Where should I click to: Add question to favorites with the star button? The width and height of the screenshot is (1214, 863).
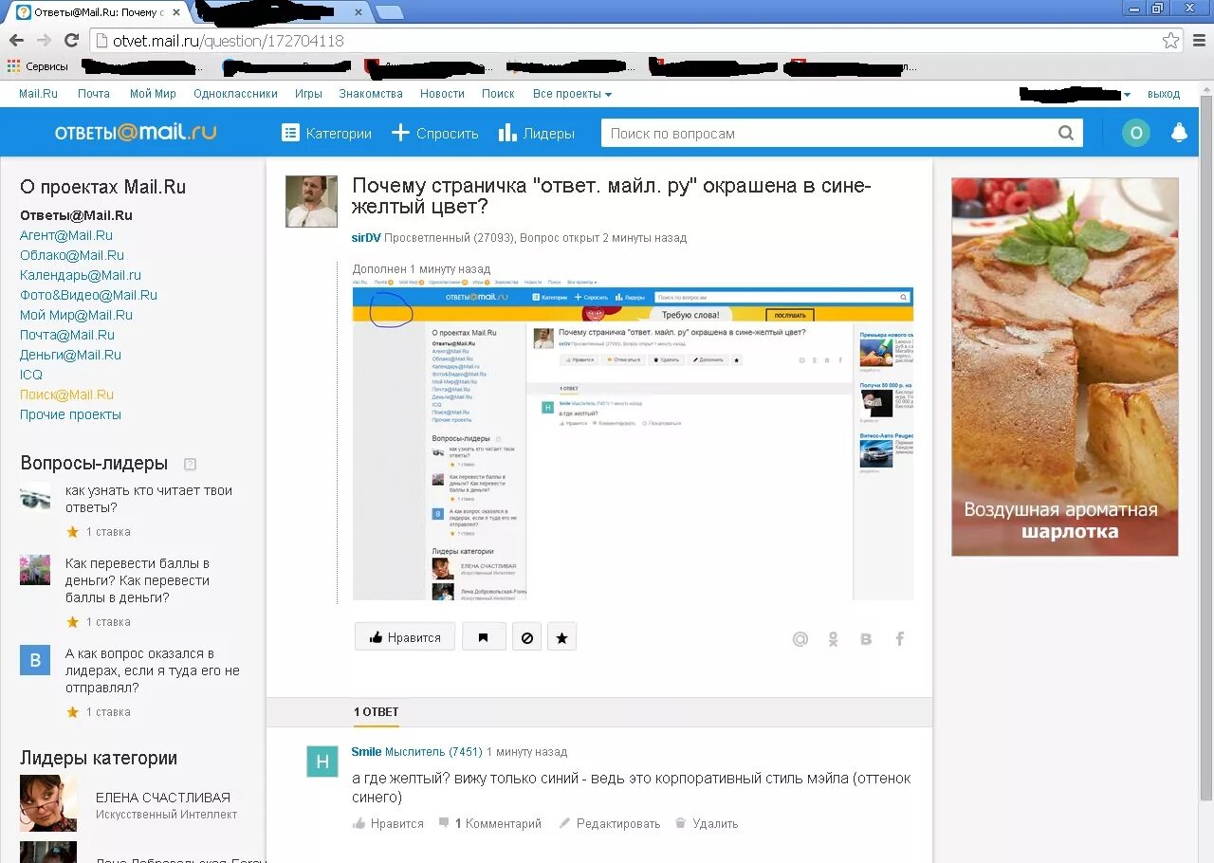561,637
